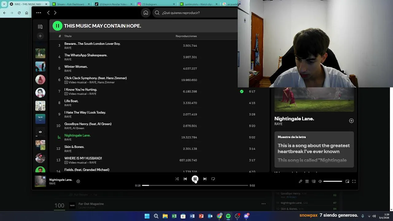Open the Chrome browser home page

27,13
